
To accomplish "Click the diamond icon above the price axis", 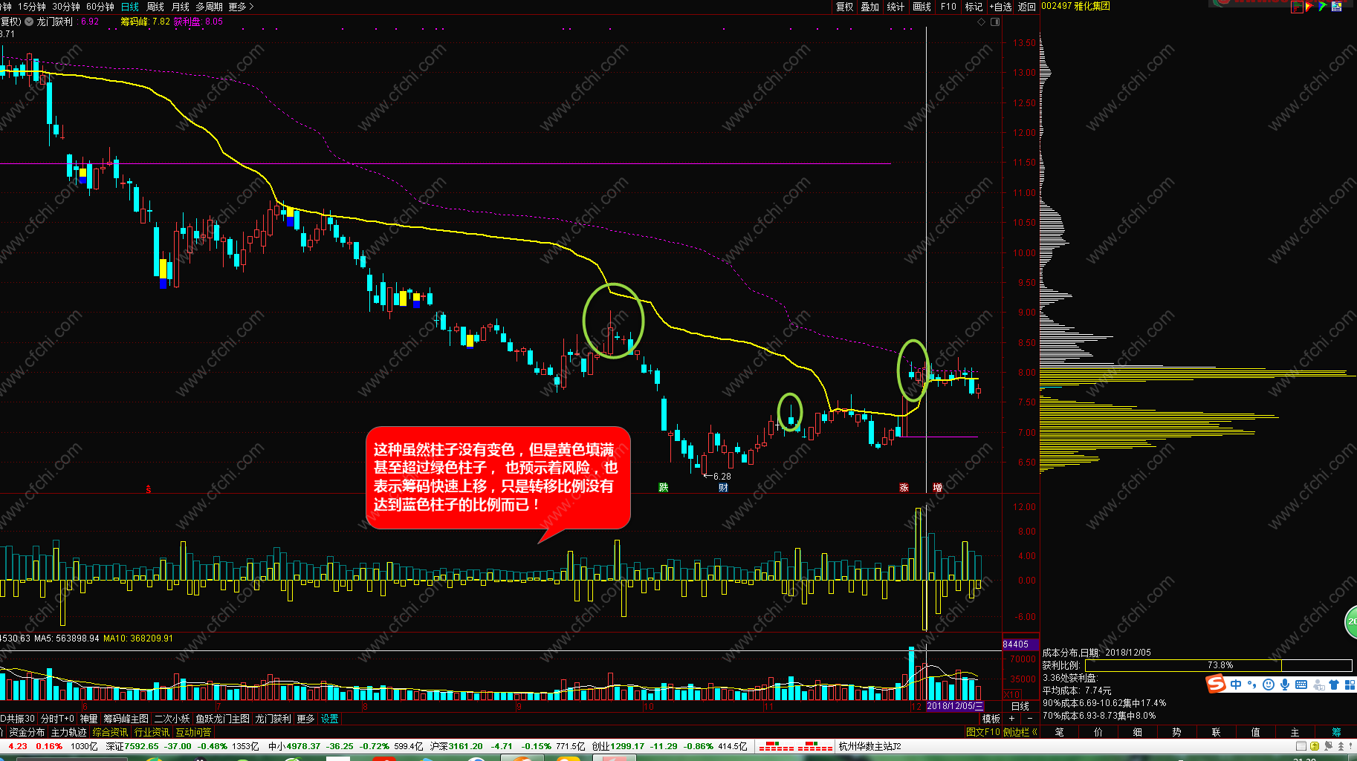I will click(x=981, y=22).
